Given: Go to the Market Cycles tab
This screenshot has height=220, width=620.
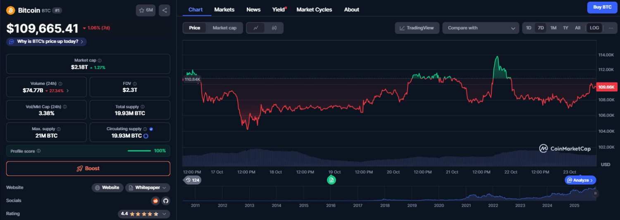Looking at the screenshot, I should (314, 9).
